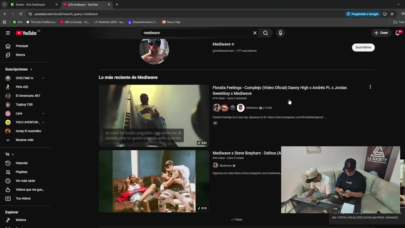Open StreamElements bookmark
Image resolution: width=405 pixels, height=228 pixels.
143,22
